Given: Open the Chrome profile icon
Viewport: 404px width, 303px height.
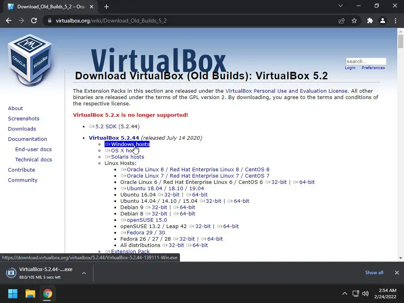Looking at the screenshot, I should (383, 21).
